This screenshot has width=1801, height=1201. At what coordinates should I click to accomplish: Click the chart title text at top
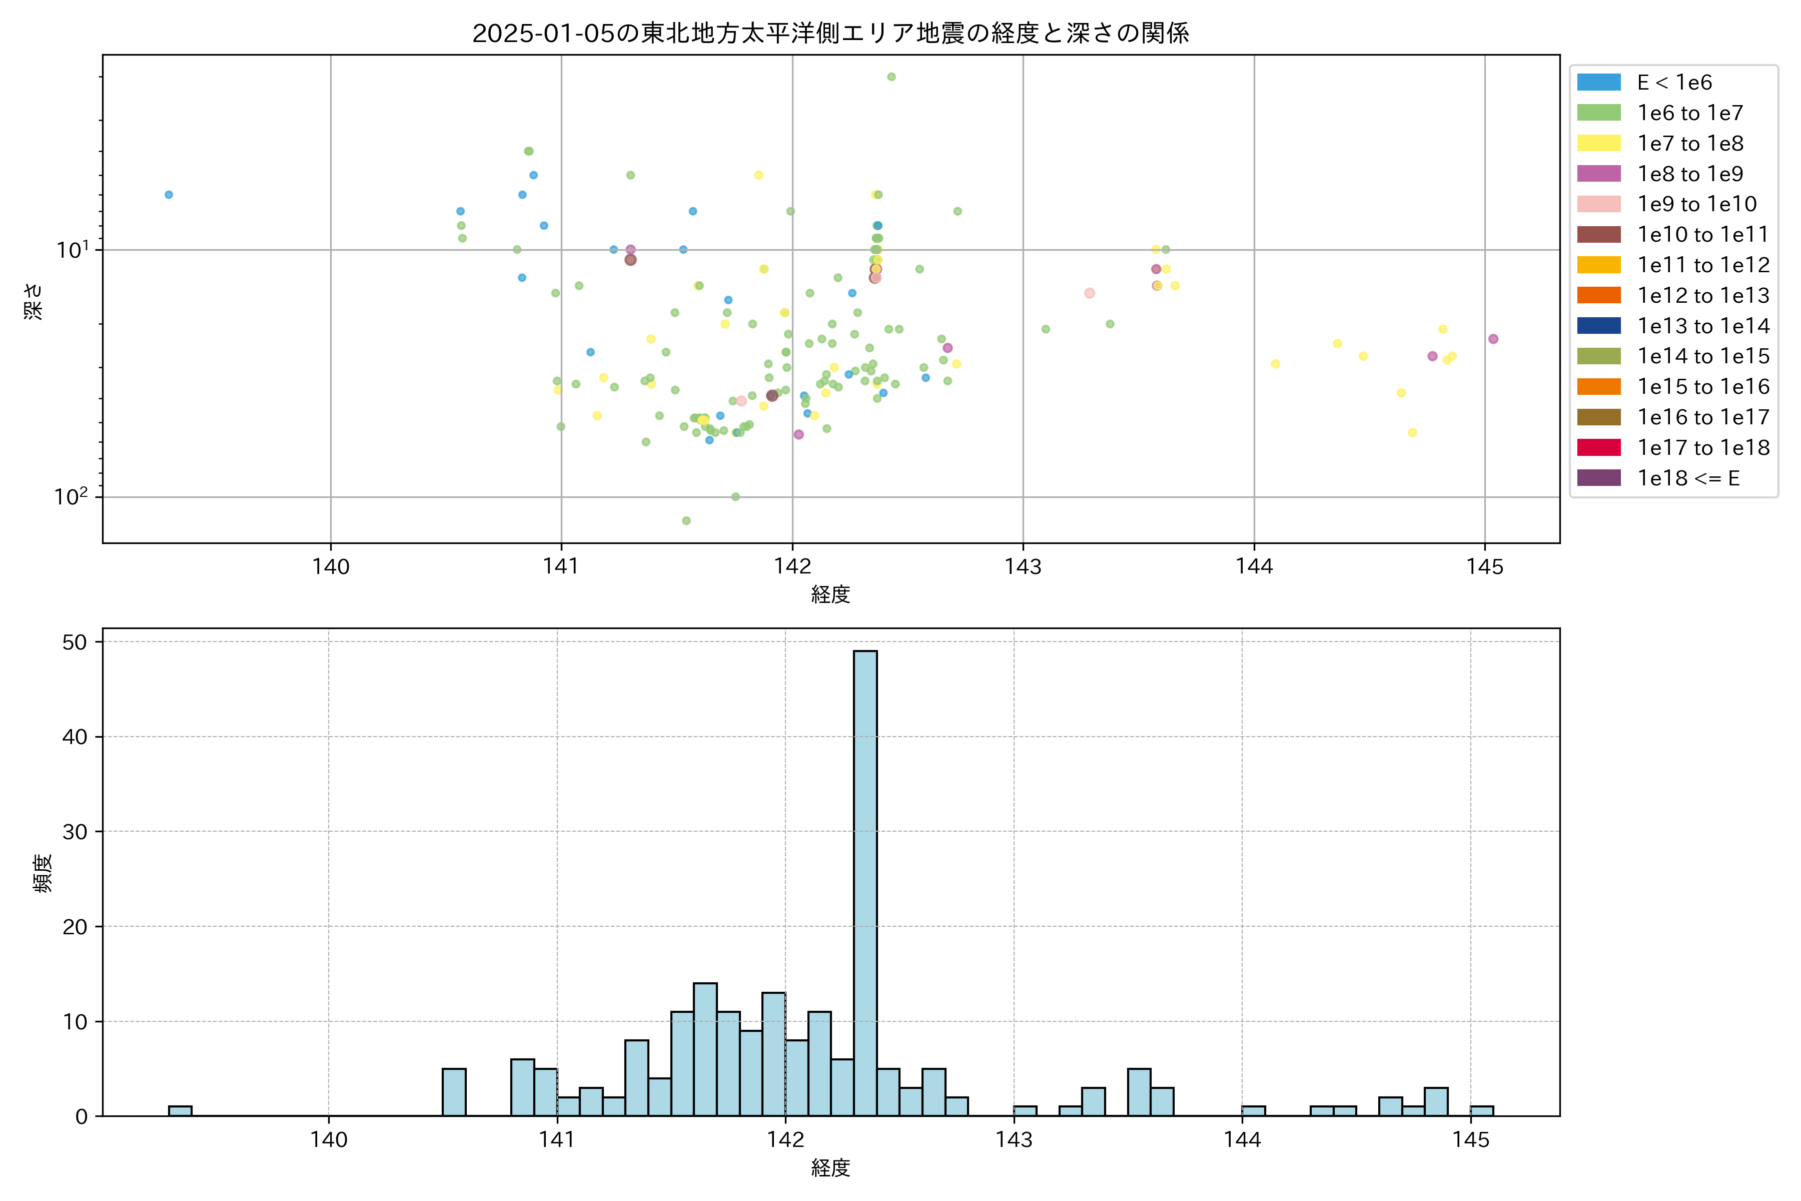click(830, 33)
